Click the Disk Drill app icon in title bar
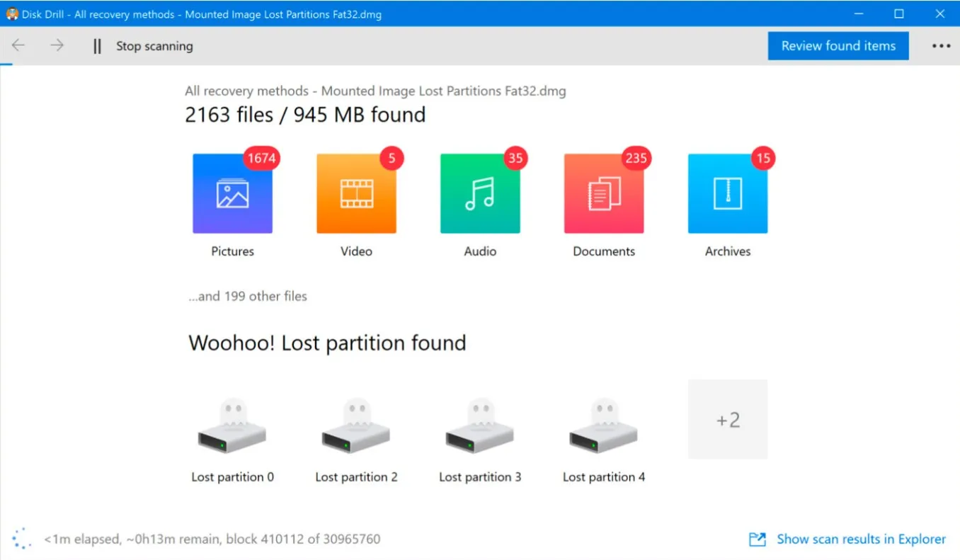Image resolution: width=960 pixels, height=560 pixels. click(x=11, y=14)
